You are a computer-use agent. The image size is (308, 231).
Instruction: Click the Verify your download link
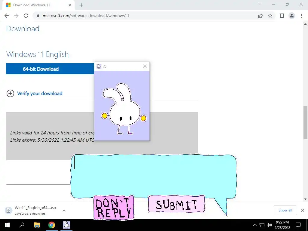point(40,94)
